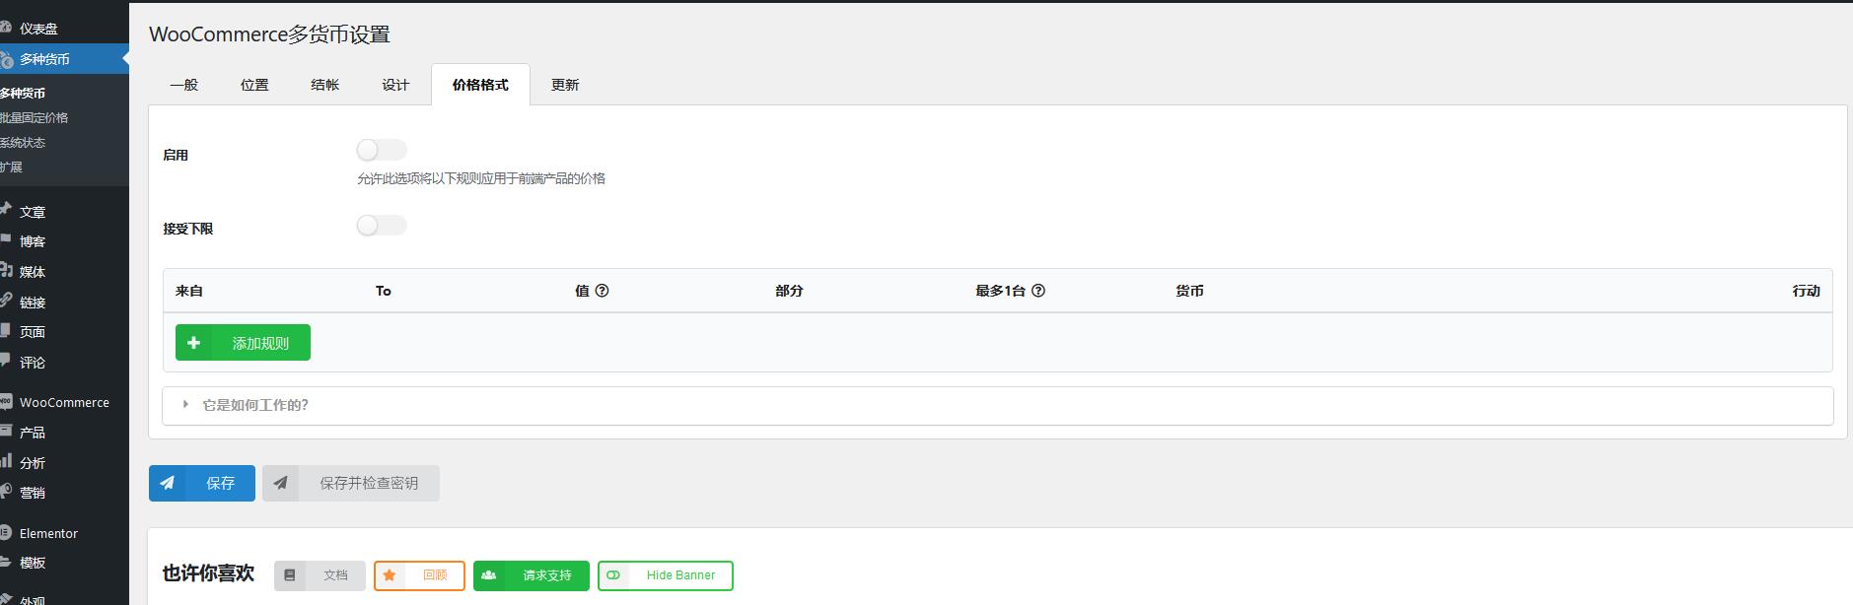Click the help icon next to 值

(602, 291)
